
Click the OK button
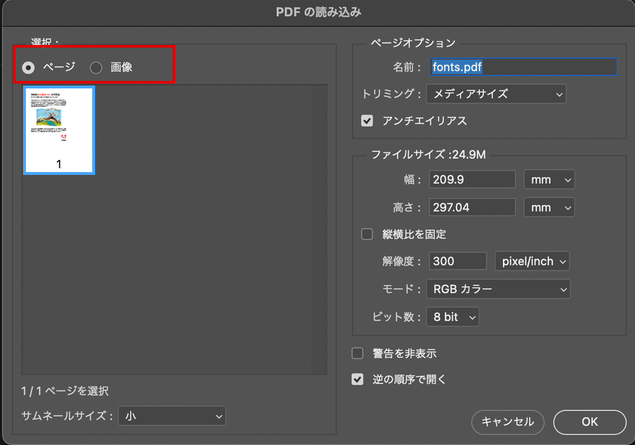(x=589, y=422)
